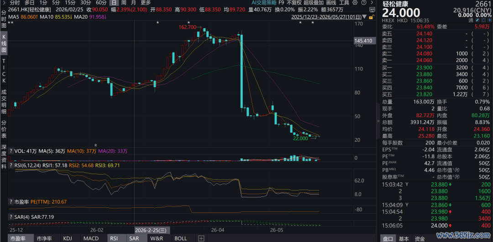The width and height of the screenshot is (493, 242).
Task: Select the 分时图 sidebar view
Action: coord(4,19)
